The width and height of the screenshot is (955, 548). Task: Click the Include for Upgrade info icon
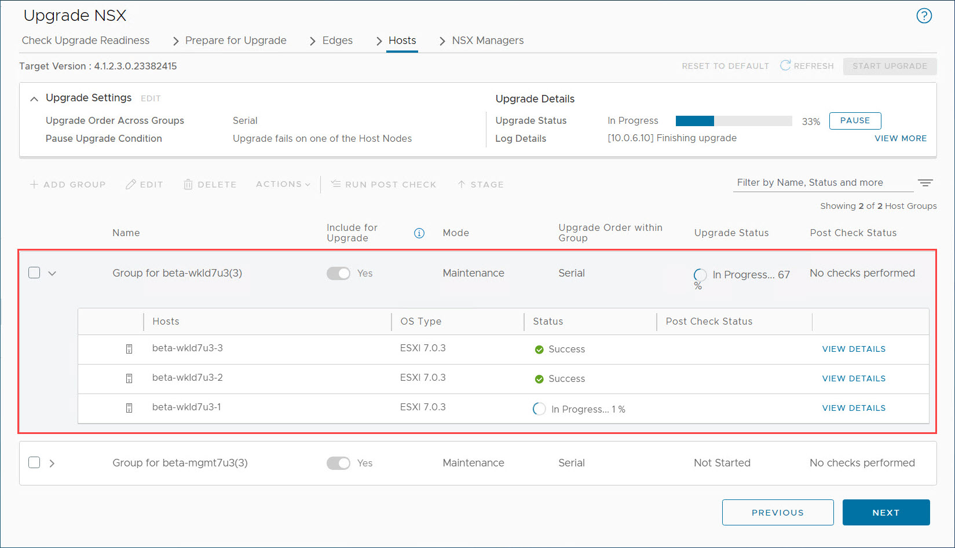click(419, 233)
